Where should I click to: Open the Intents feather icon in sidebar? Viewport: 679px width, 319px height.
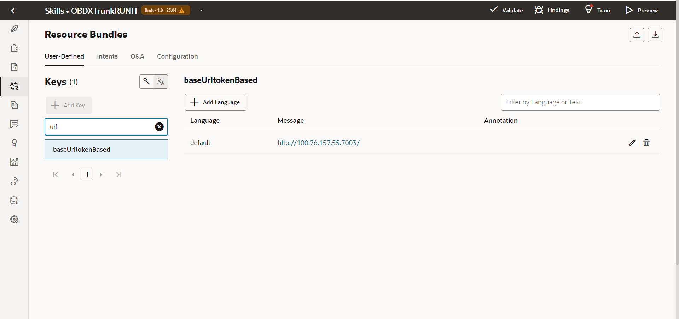click(14, 29)
